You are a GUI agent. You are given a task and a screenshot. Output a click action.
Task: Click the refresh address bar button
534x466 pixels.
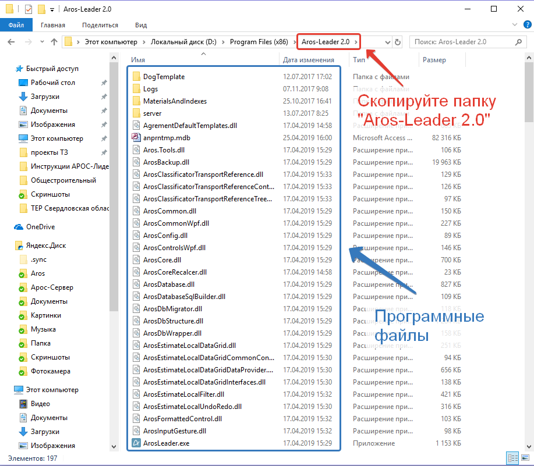[397, 42]
